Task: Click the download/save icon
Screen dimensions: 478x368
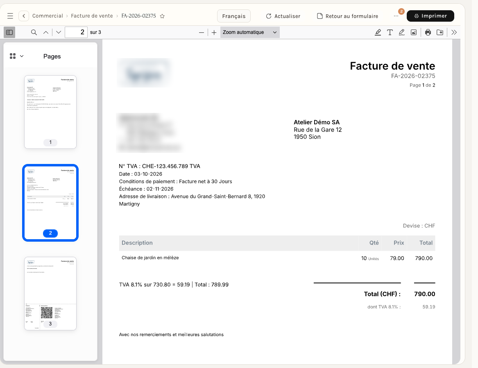Action: 440,32
